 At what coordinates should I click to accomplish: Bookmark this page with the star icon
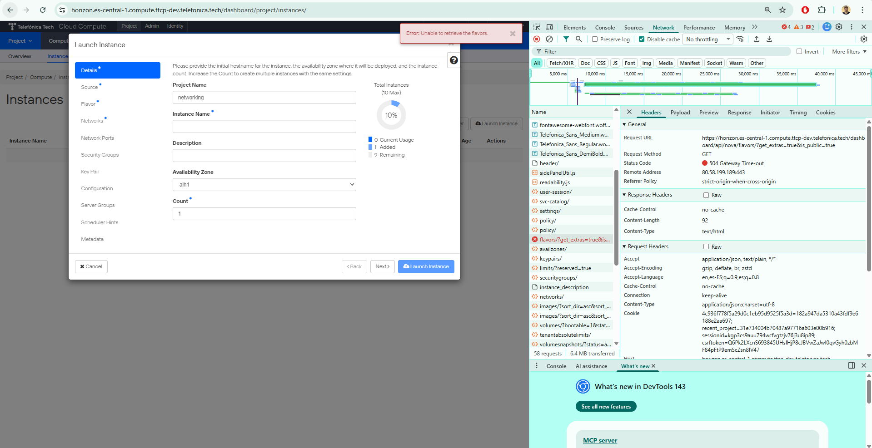click(x=782, y=10)
